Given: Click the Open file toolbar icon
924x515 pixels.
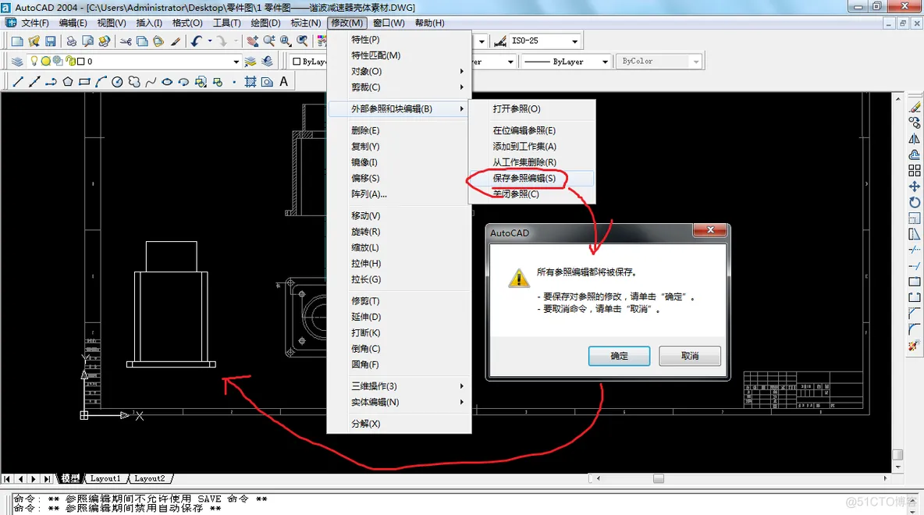Looking at the screenshot, I should point(34,41).
